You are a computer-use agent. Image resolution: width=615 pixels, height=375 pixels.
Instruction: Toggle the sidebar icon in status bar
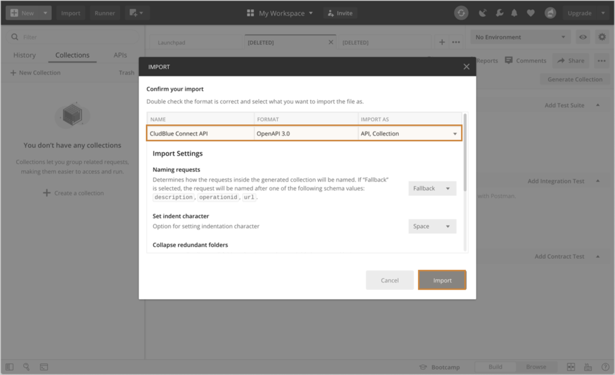(10, 367)
